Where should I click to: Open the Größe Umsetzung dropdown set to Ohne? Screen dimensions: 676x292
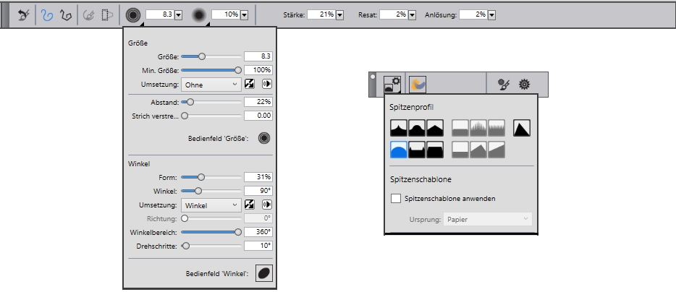click(210, 85)
